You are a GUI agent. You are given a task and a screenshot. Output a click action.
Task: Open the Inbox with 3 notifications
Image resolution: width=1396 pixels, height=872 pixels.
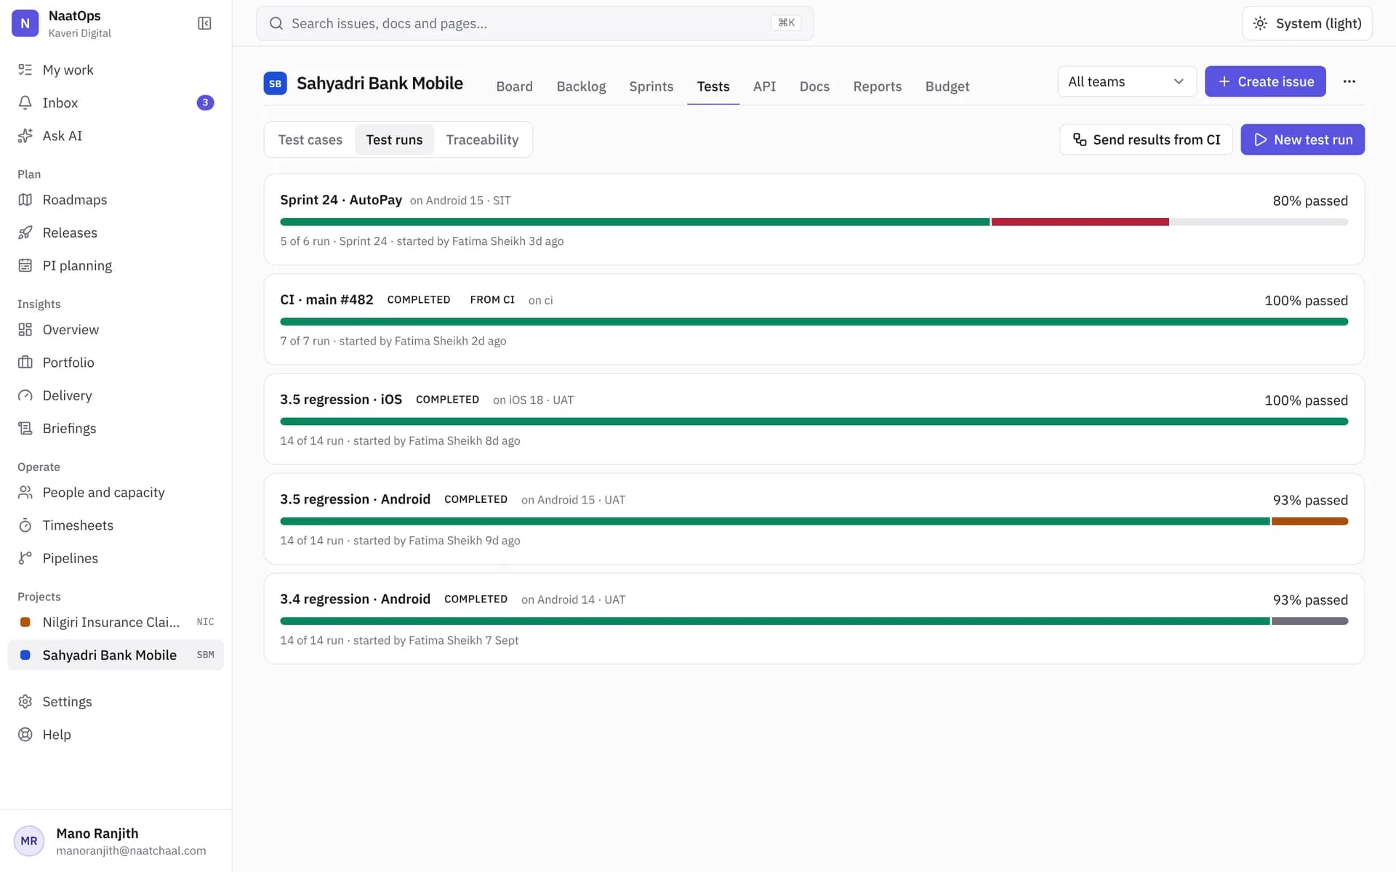[x=116, y=102]
